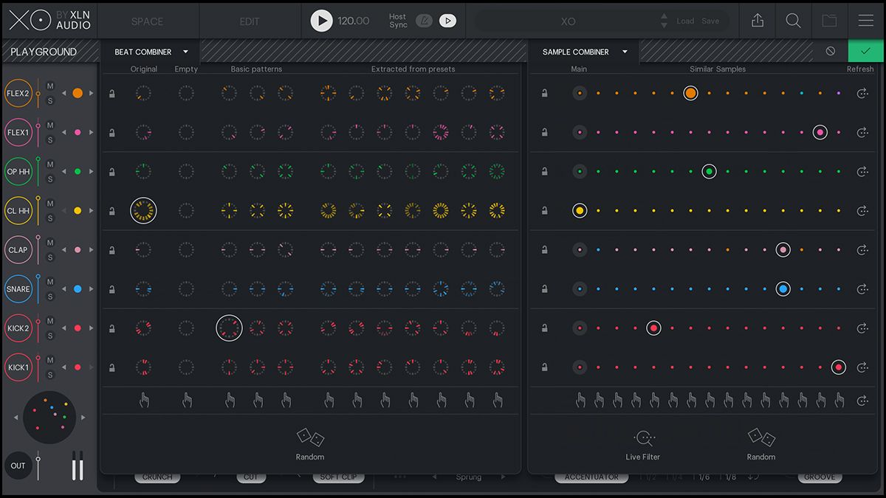Click the Random dice icon under Beat Combiner
886x498 pixels.
310,438
